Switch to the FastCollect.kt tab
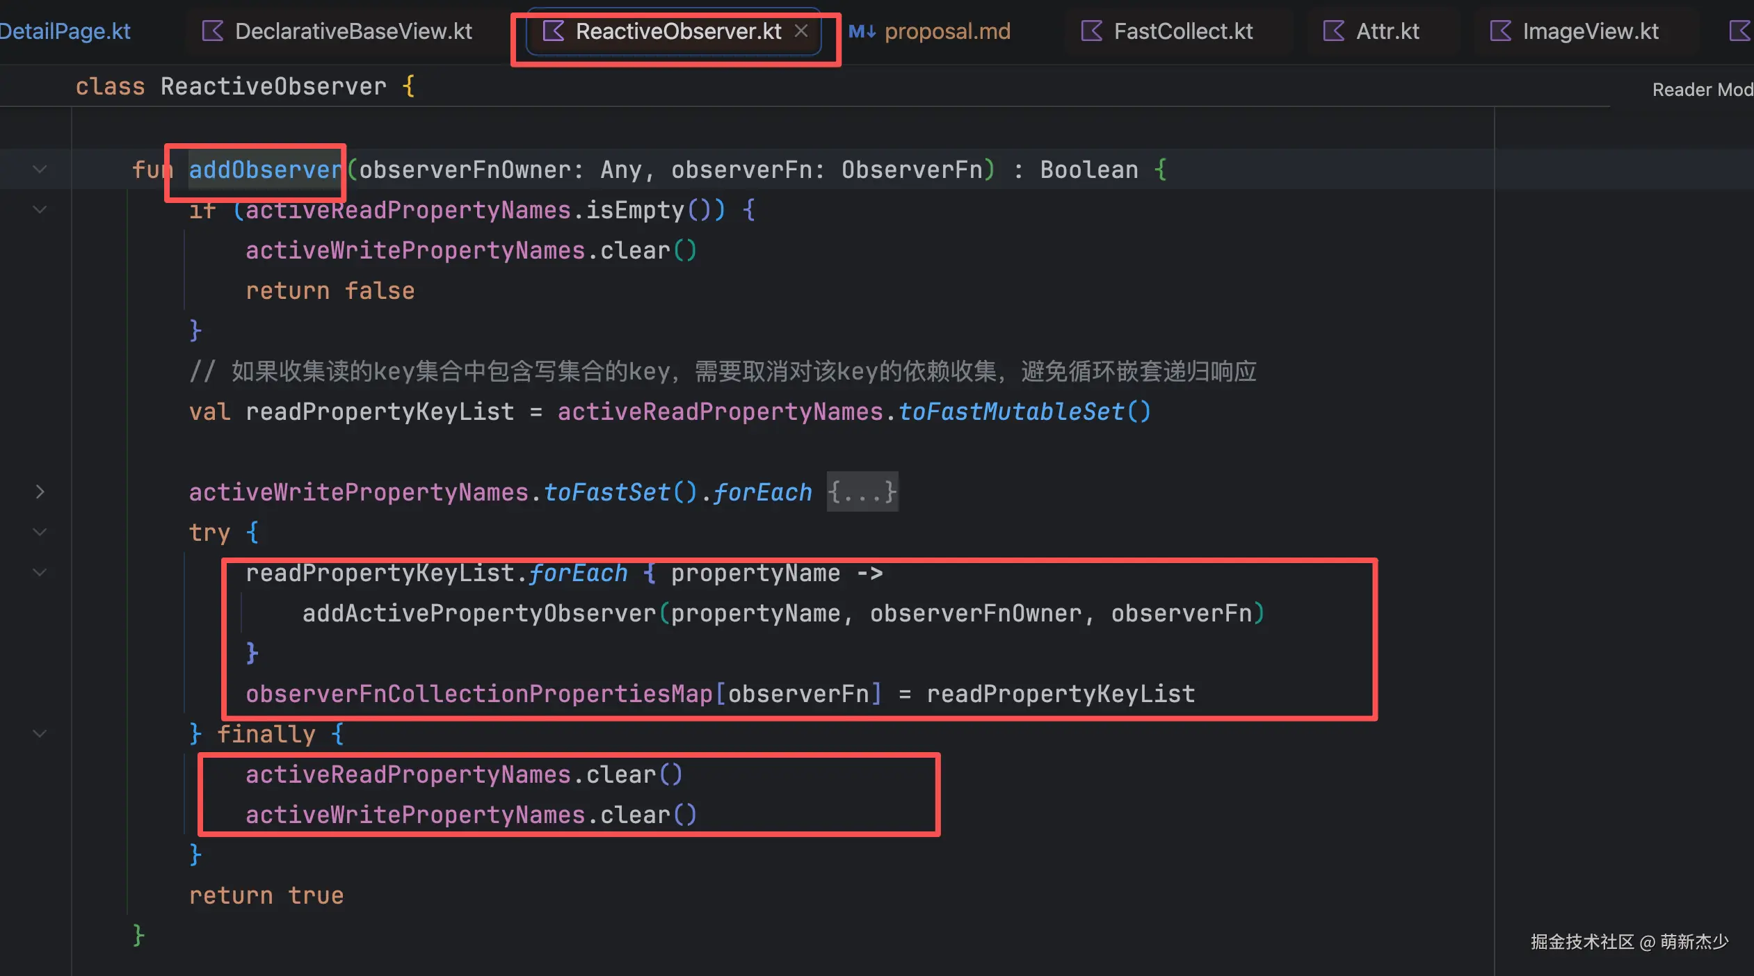This screenshot has height=976, width=1754. point(1167,31)
